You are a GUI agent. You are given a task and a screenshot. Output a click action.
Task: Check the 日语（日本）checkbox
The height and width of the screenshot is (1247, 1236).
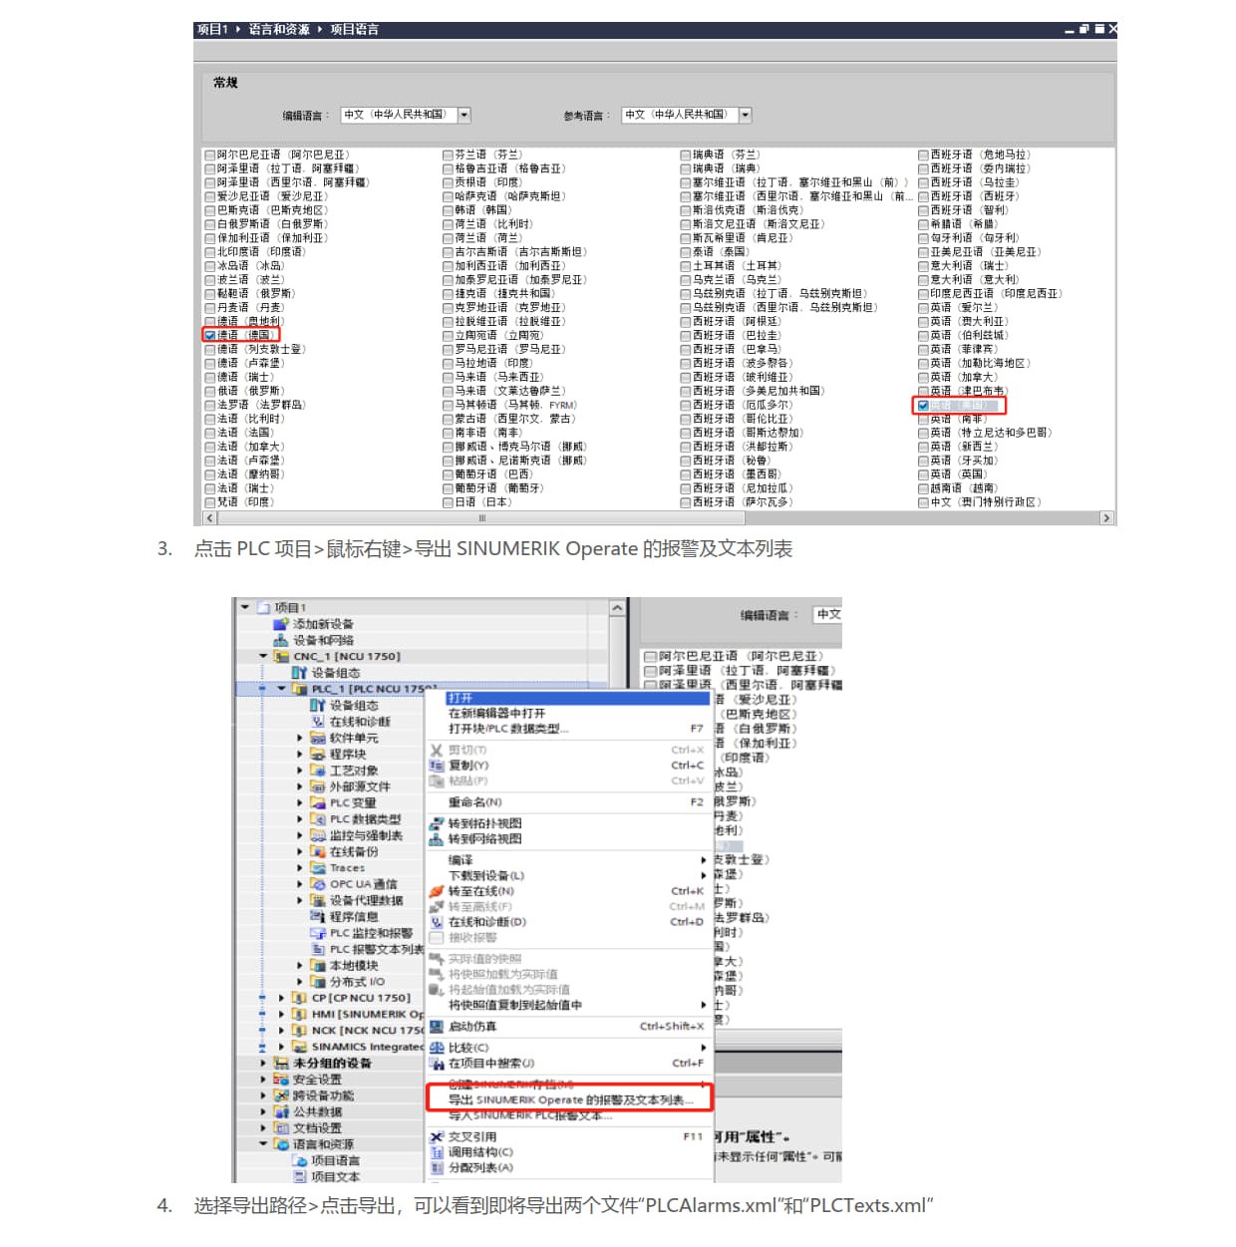click(x=448, y=502)
